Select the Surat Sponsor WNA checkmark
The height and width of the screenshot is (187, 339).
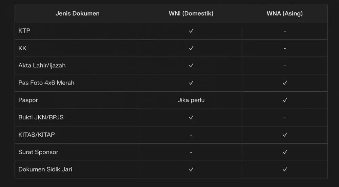point(285,152)
